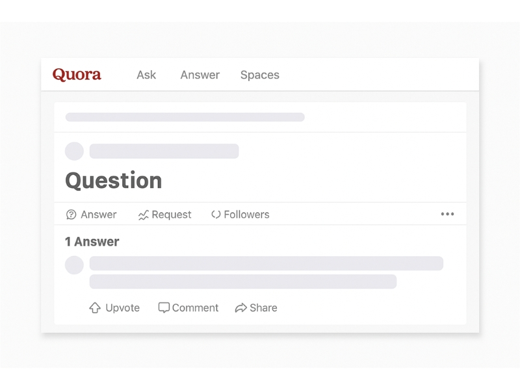Screen dimensions: 520x390
Task: Click the Answer question-mark icon
Action: [x=70, y=214]
